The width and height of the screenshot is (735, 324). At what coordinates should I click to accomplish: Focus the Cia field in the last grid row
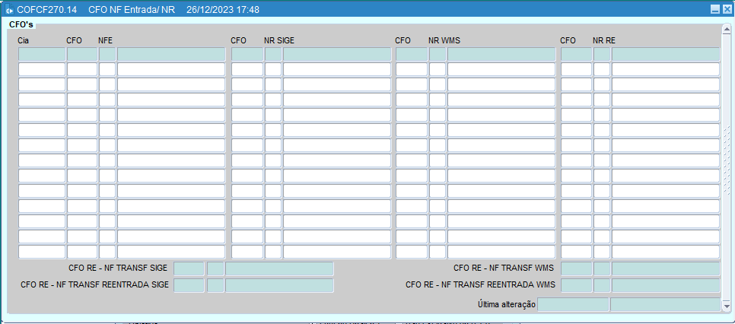click(x=42, y=252)
